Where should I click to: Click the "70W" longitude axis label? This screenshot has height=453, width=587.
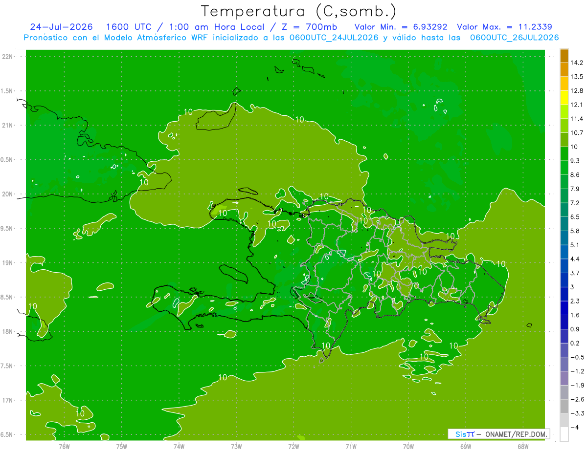(x=408, y=446)
